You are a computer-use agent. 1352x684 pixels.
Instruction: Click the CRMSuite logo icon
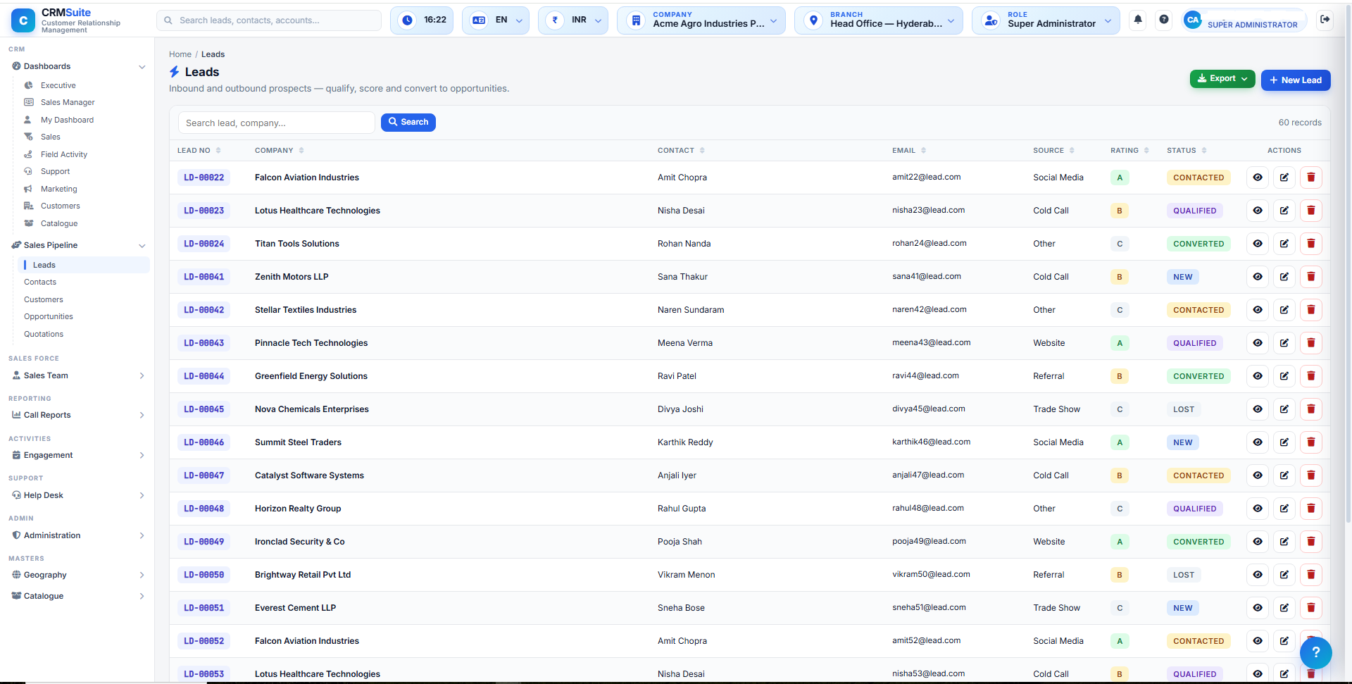[x=23, y=20]
